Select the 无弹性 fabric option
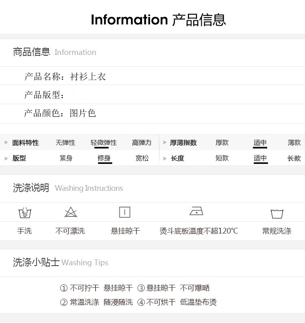The height and width of the screenshot is (323, 305). point(65,142)
